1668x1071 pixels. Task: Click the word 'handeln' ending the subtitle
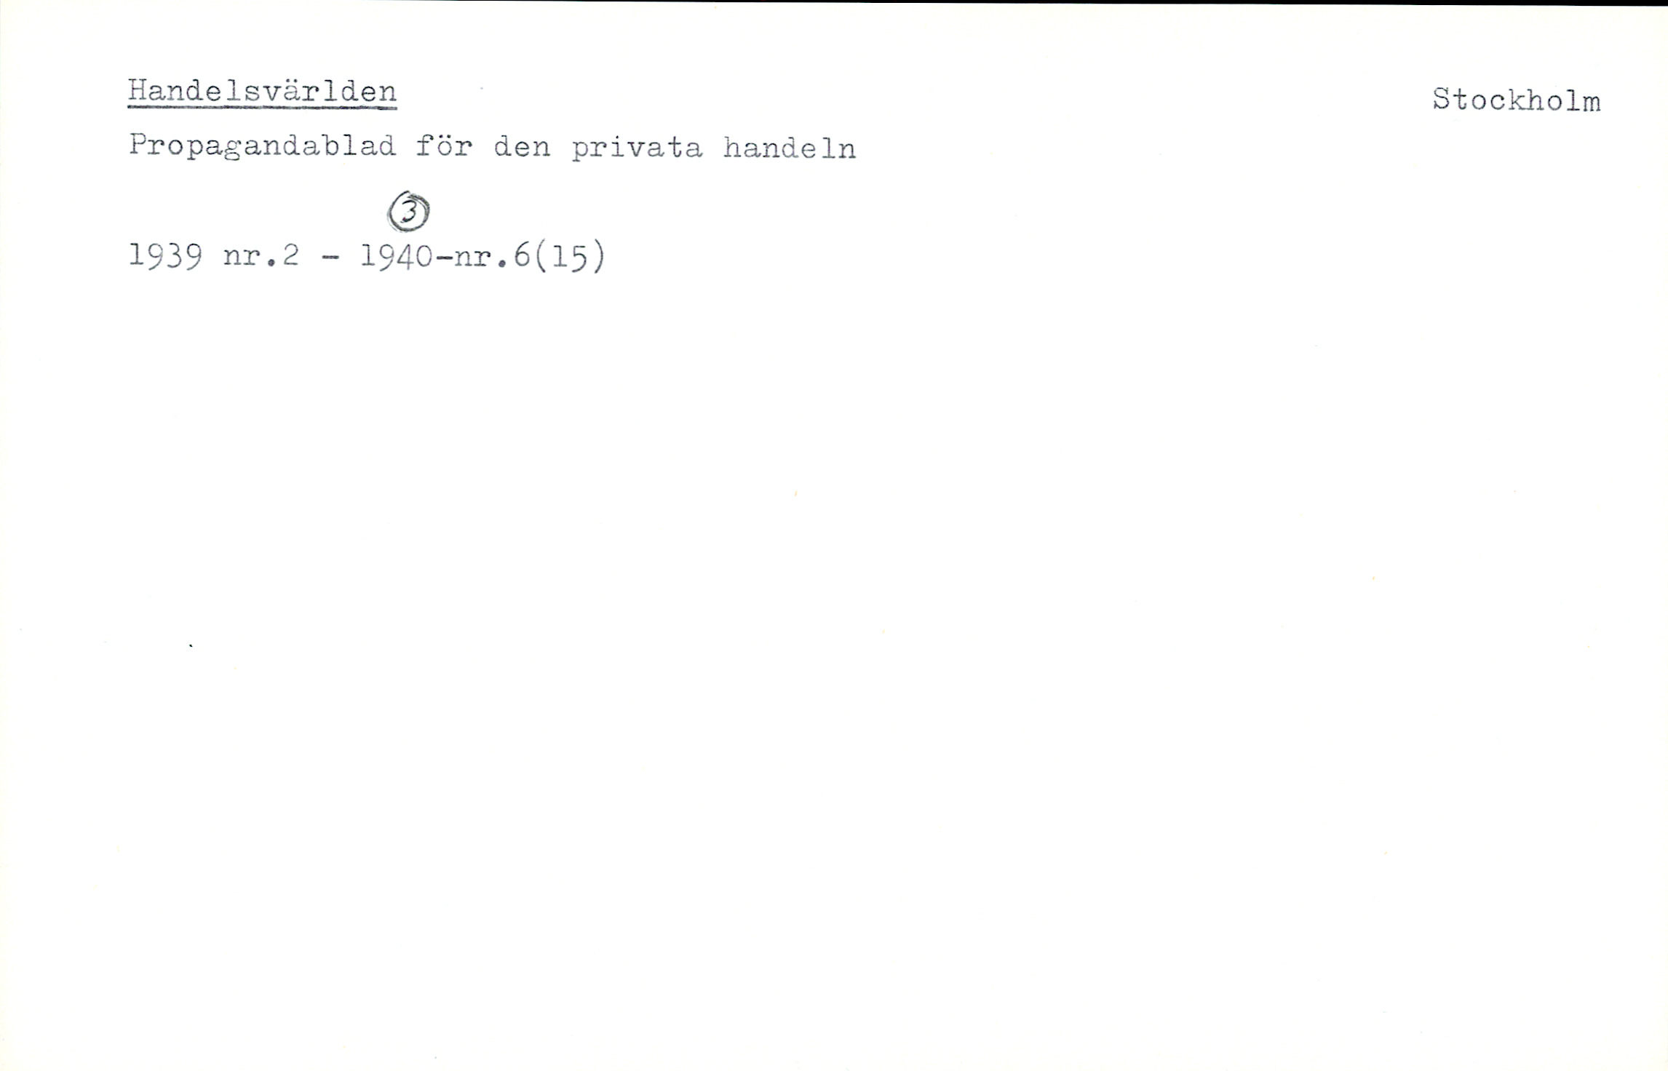(789, 148)
